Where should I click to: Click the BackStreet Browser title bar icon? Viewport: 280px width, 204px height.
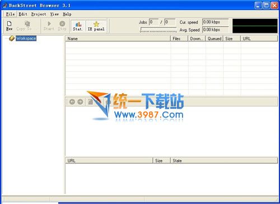tap(4, 5)
